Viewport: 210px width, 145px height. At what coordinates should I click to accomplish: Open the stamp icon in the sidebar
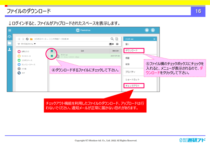click(9, 49)
